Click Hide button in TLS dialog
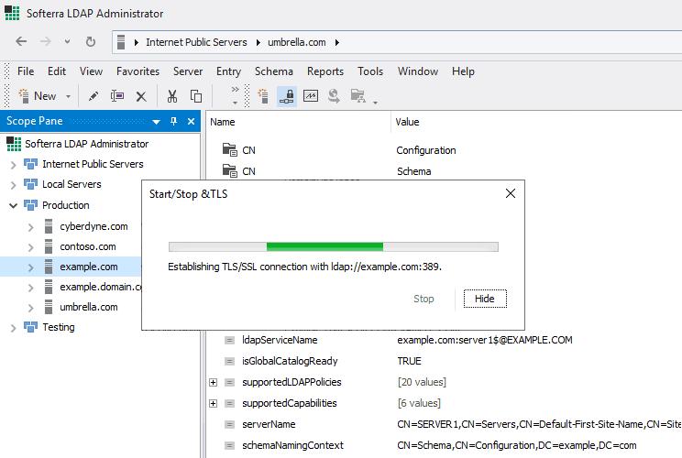Screen dimensions: 682x458 tap(485, 299)
